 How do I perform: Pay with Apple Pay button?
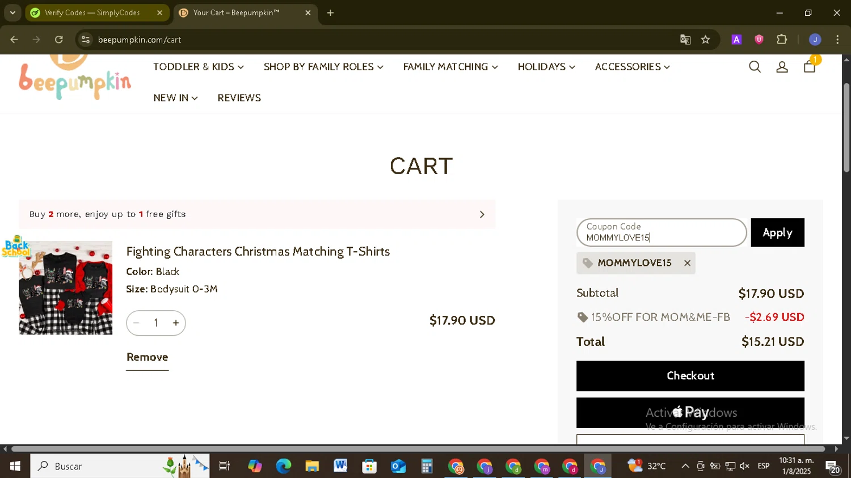[x=690, y=413]
